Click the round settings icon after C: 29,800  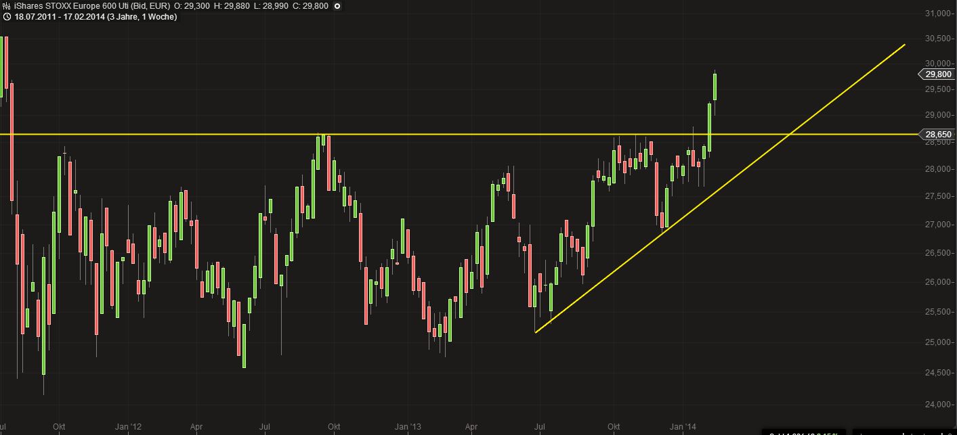(337, 6)
